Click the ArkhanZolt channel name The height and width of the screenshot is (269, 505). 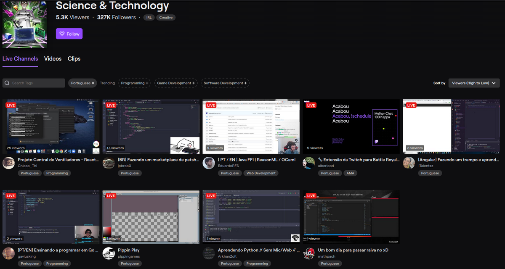(228, 256)
